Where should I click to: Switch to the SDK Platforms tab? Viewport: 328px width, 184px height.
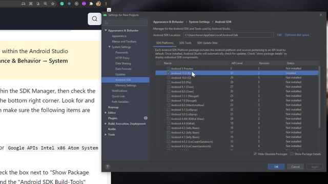tap(165, 43)
